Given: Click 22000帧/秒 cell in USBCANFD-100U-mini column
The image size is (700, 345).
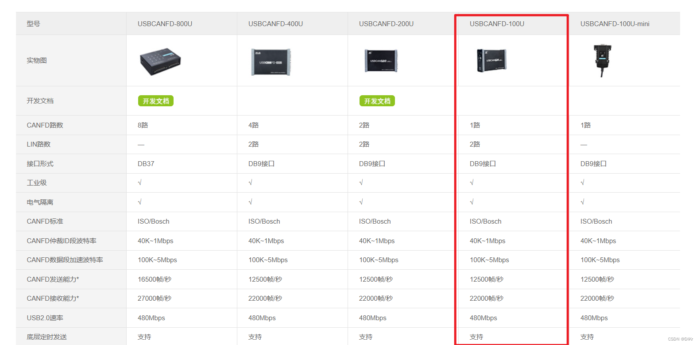Looking at the screenshot, I should pyautogui.click(x=597, y=298).
